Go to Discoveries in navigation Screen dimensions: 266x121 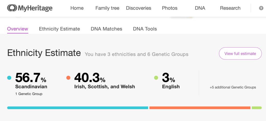tap(139, 8)
